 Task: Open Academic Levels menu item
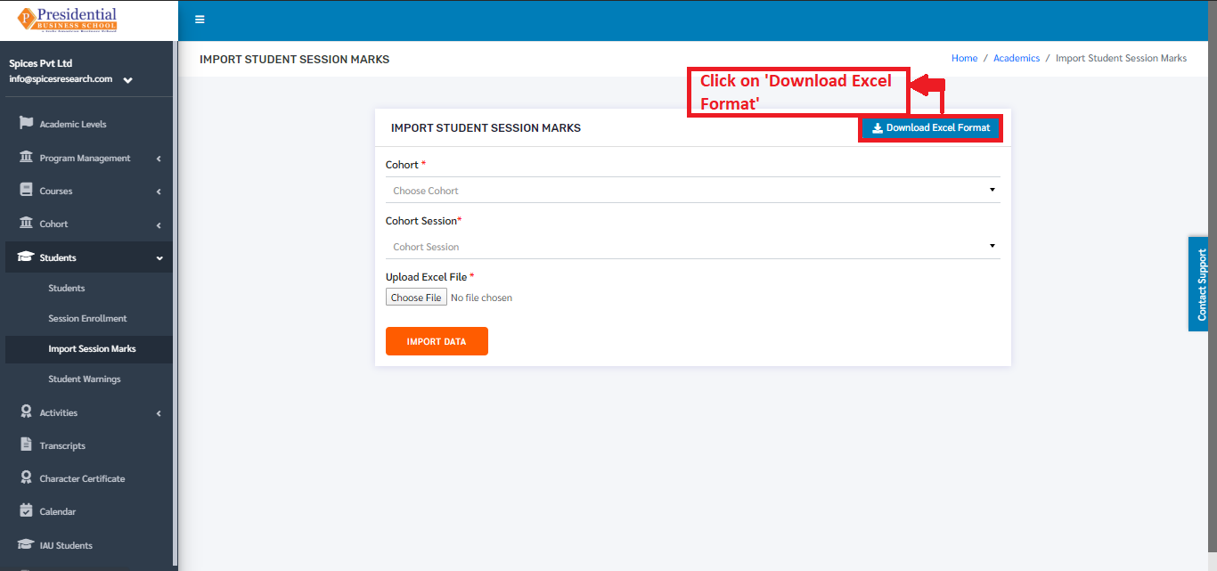coord(73,124)
